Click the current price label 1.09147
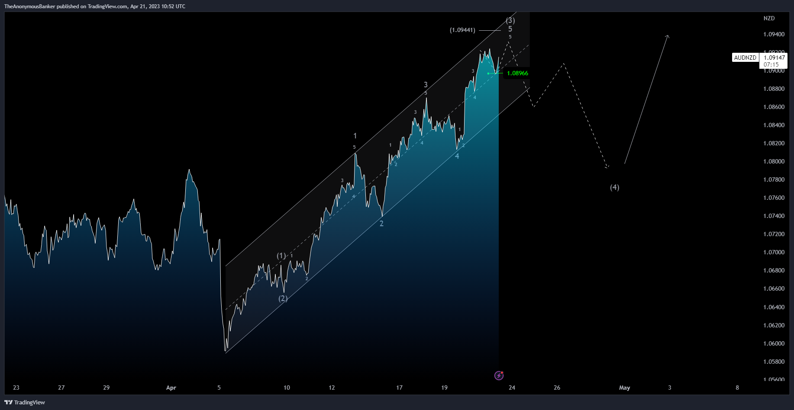Screen dimensions: 794x410 tap(774, 58)
